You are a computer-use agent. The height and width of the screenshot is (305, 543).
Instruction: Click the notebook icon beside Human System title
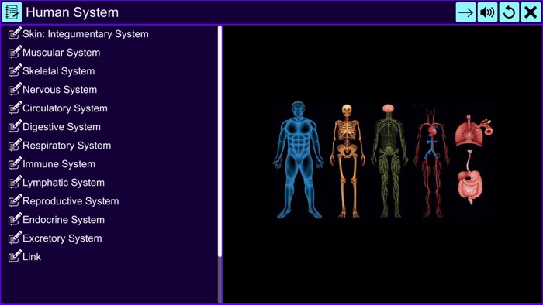[x=12, y=12]
